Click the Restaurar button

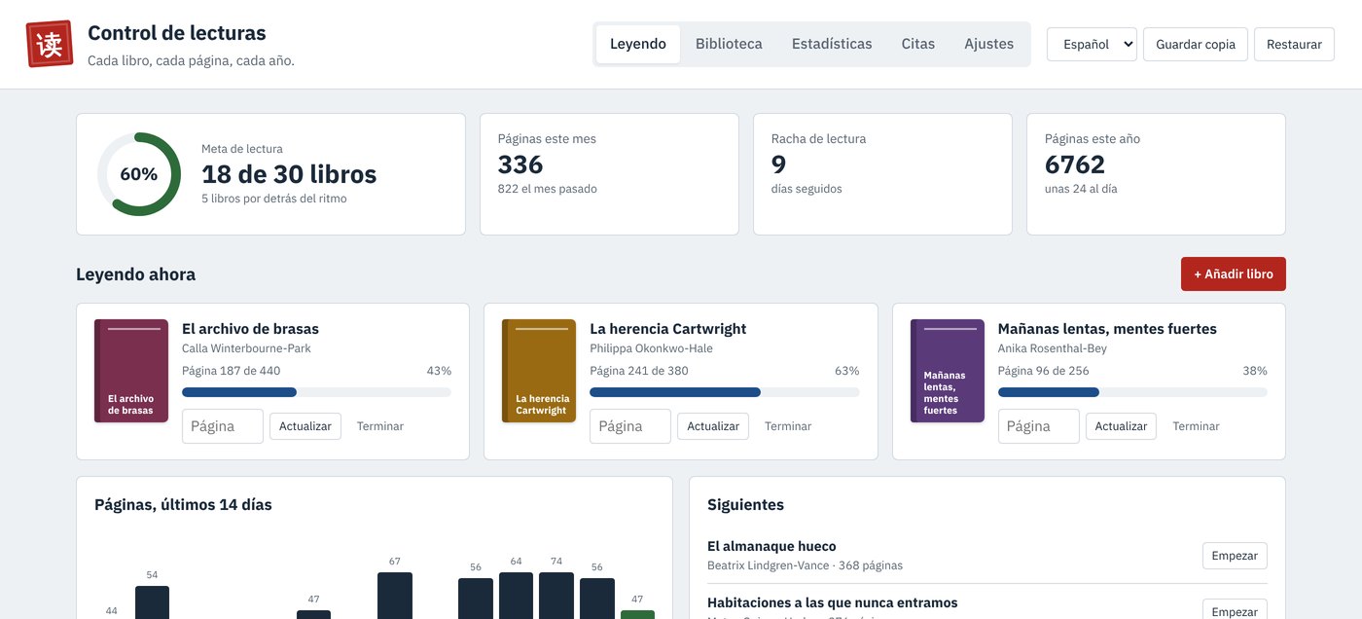pyautogui.click(x=1294, y=44)
